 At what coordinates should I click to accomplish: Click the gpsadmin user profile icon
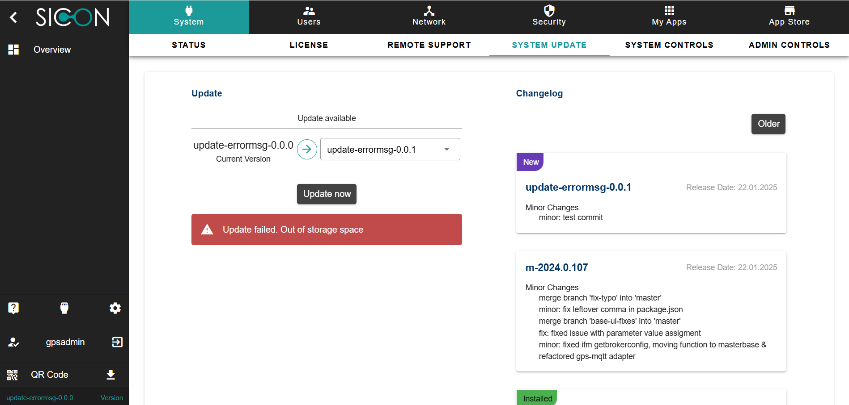click(13, 342)
